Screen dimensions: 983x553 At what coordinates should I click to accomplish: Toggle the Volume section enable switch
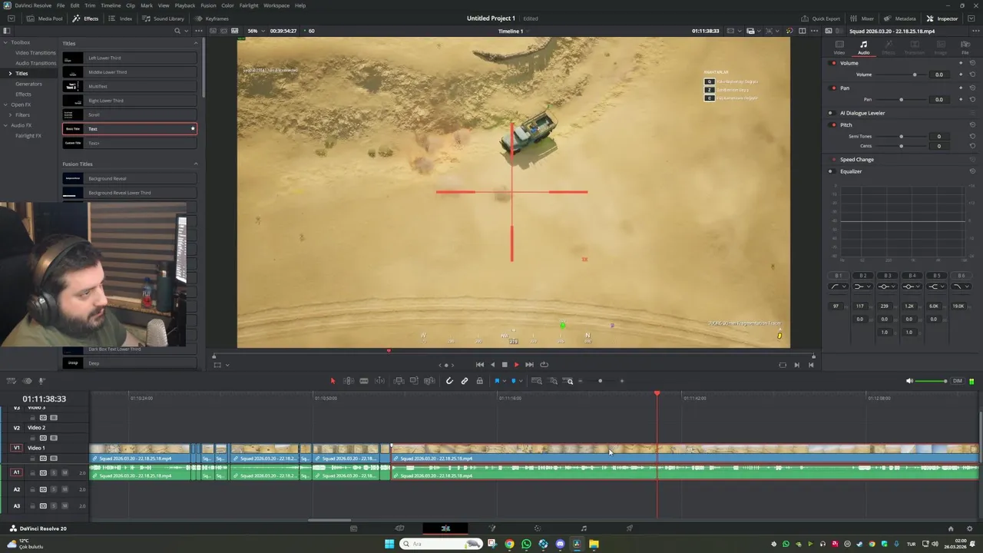click(834, 63)
